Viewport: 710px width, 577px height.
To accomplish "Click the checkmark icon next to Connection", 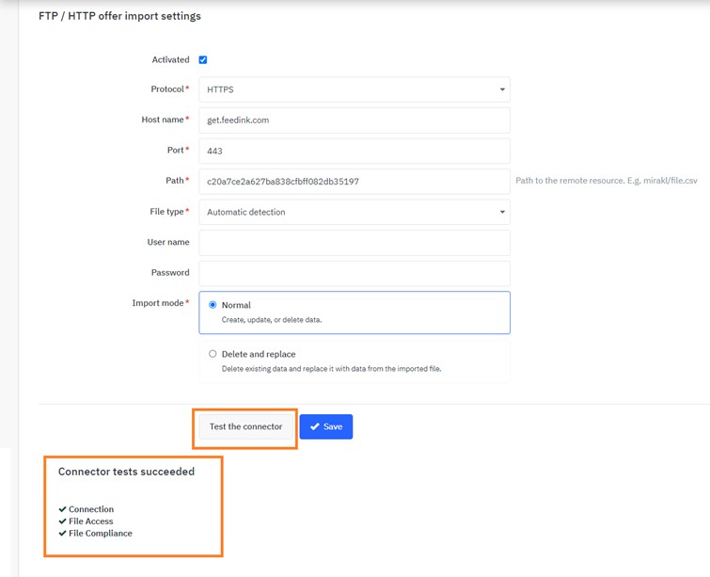I will (63, 509).
